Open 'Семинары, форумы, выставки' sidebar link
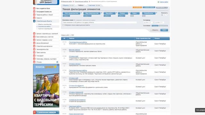 [46, 59]
